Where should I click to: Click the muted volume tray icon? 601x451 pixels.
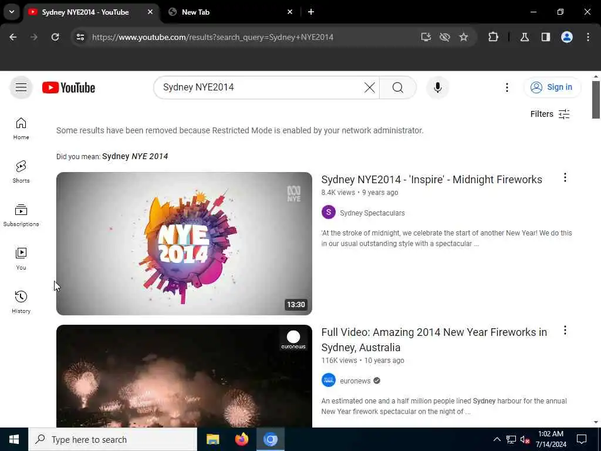pyautogui.click(x=525, y=439)
